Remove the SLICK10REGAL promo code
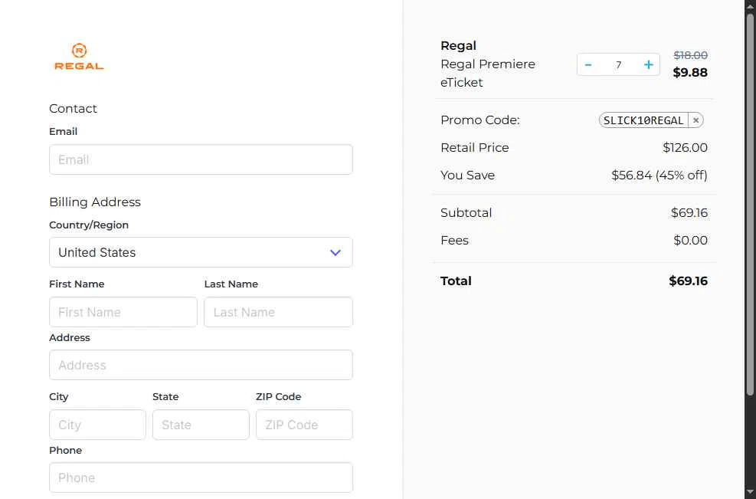 695,120
